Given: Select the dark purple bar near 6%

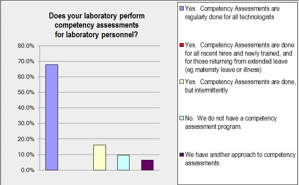Looking at the screenshot, I should tap(148, 165).
